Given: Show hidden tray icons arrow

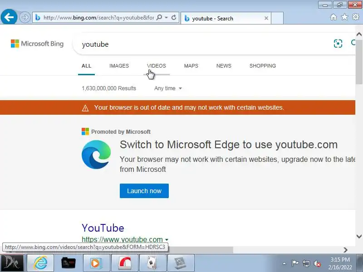Looking at the screenshot, I should tap(284, 263).
